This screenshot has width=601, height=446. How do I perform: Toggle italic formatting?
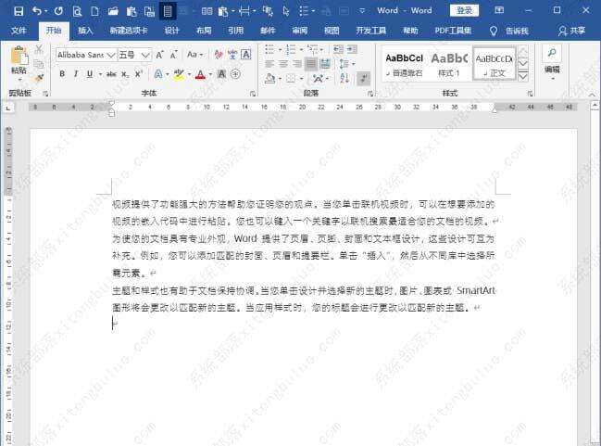click(x=76, y=73)
